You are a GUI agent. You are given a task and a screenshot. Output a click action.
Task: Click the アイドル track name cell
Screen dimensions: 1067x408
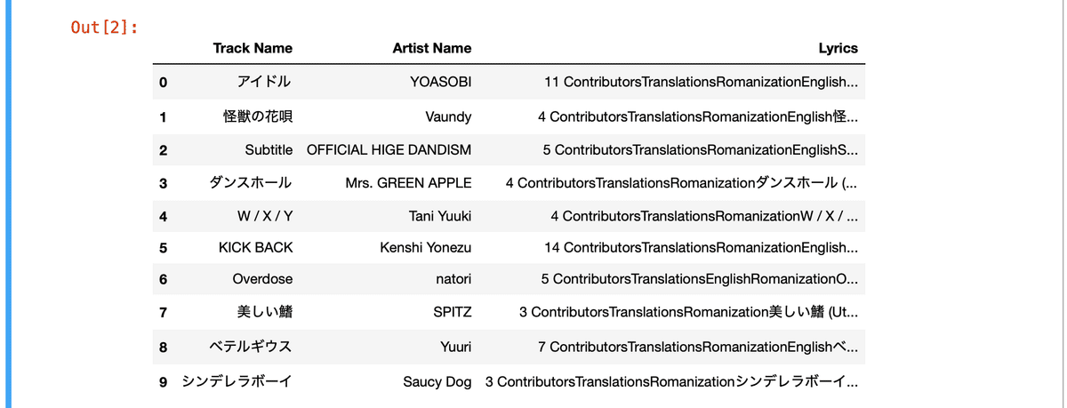264,83
